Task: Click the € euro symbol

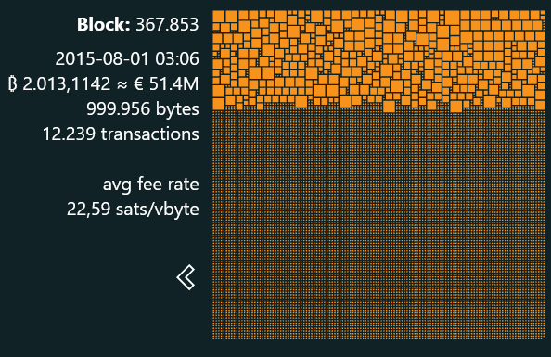Action: (x=139, y=84)
